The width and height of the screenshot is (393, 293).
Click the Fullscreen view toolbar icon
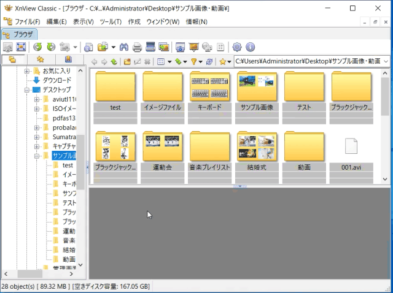pos(21,47)
